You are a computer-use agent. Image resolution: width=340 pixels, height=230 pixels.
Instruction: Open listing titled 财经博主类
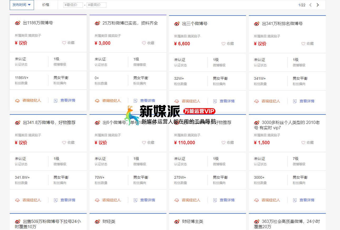point(193,222)
